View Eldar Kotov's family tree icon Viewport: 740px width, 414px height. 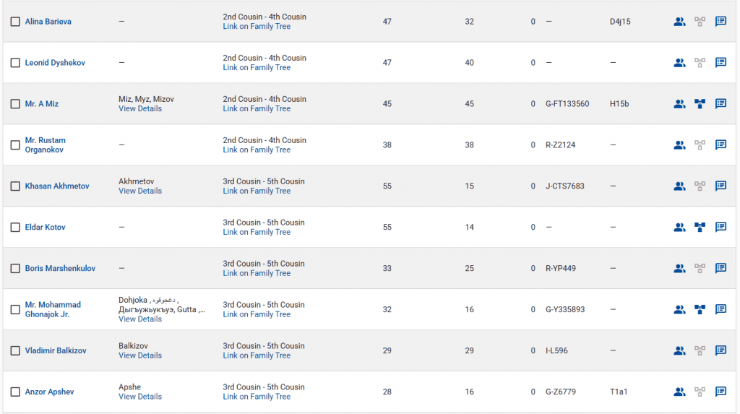tap(700, 228)
